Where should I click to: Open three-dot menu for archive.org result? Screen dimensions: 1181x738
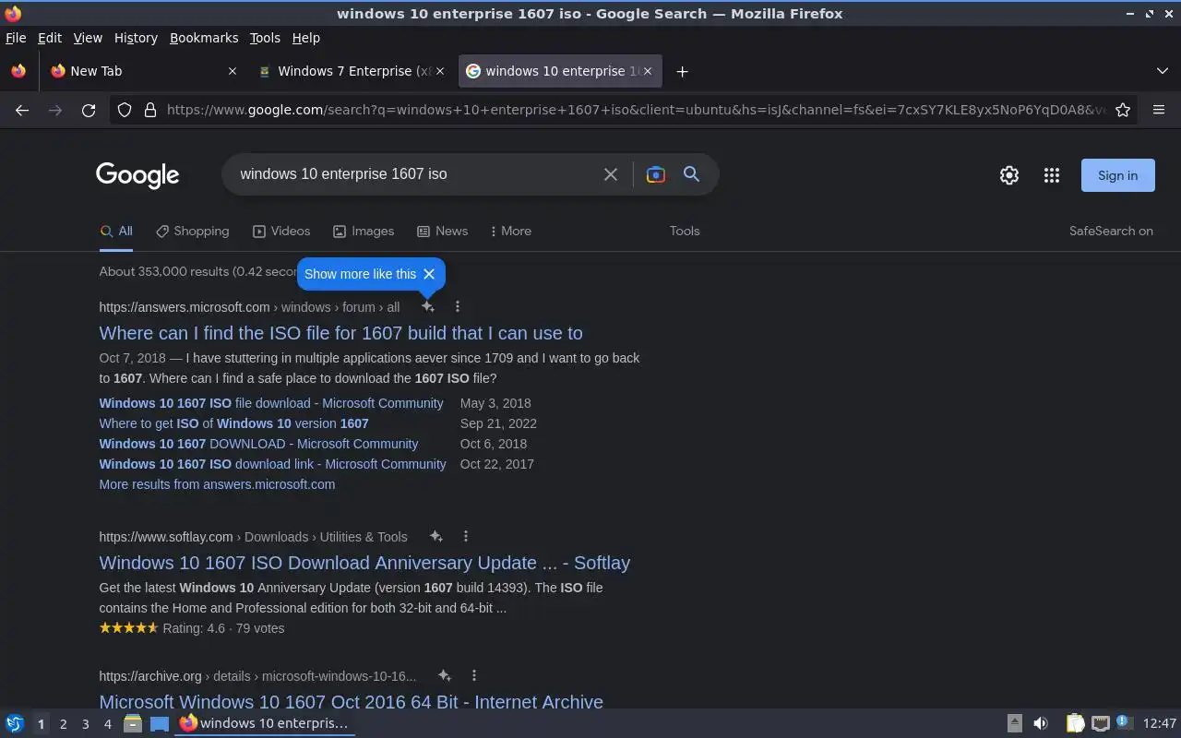point(473,675)
